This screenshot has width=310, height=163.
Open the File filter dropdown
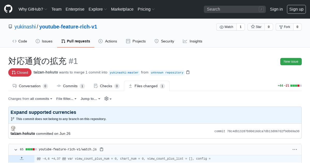(x=66, y=99)
